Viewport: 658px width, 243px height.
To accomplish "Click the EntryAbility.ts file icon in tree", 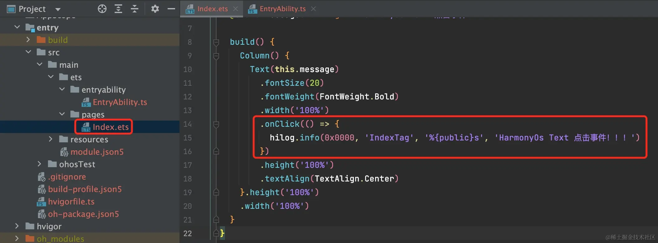I will [86, 102].
